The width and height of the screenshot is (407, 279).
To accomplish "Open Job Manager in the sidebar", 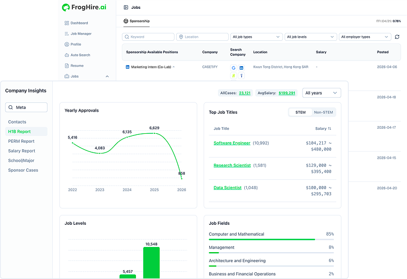I will click(78, 34).
